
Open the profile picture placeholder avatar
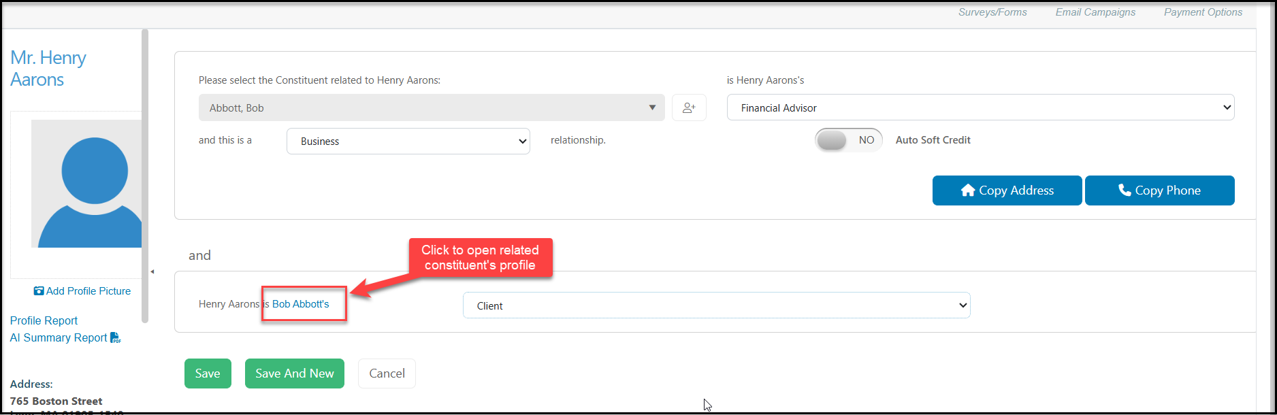pyautogui.click(x=86, y=184)
